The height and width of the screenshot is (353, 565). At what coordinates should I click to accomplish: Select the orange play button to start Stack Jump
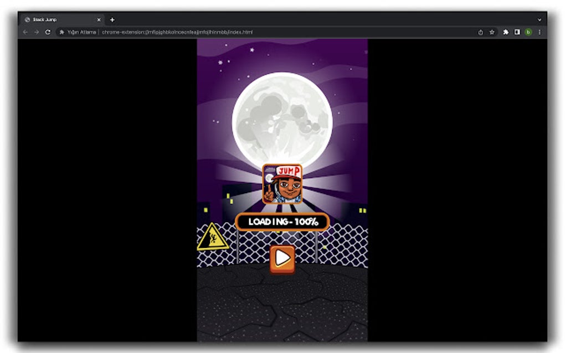[x=282, y=258]
